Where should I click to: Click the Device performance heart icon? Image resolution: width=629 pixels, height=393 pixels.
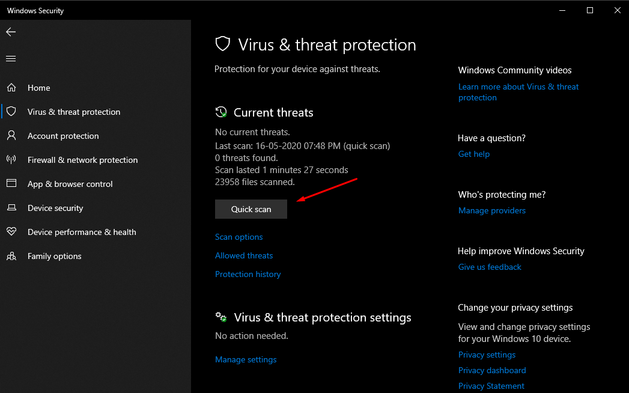11,231
